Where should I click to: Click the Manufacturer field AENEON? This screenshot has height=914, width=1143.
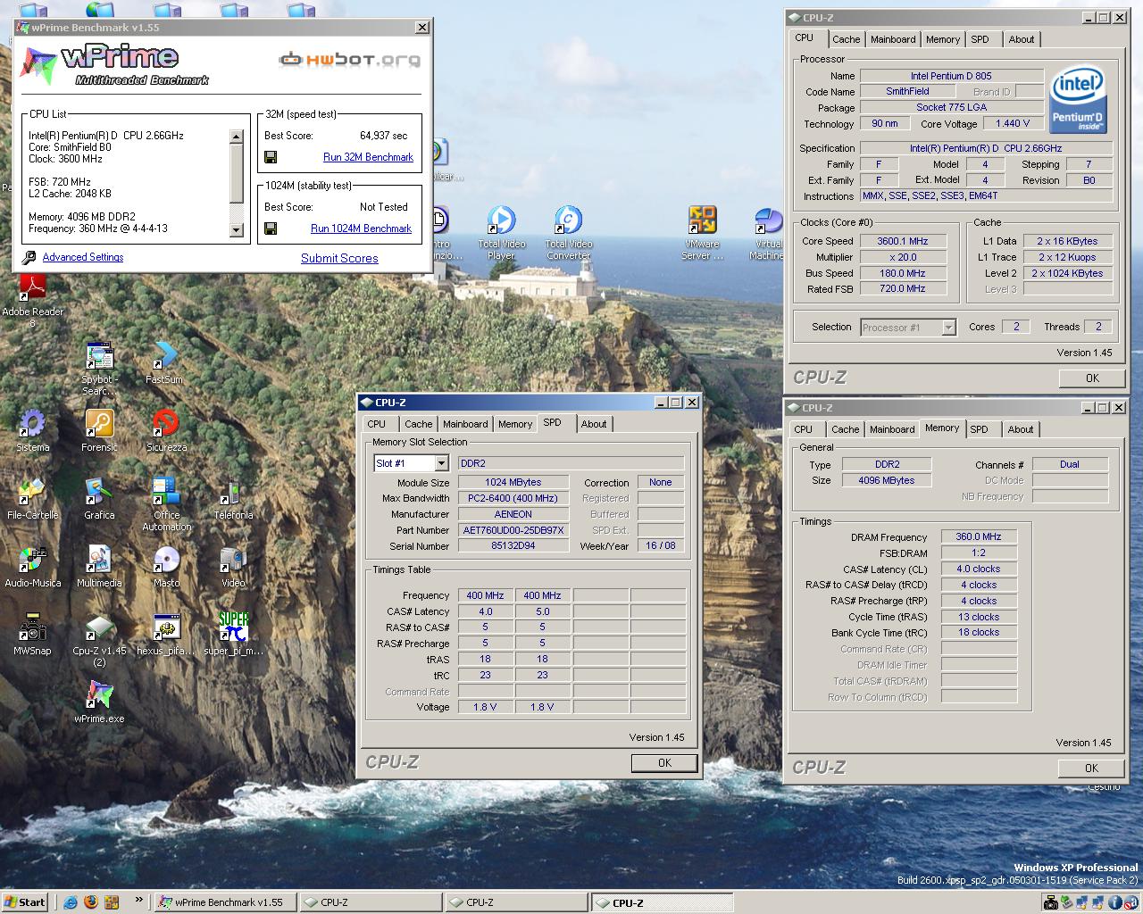[x=513, y=514]
